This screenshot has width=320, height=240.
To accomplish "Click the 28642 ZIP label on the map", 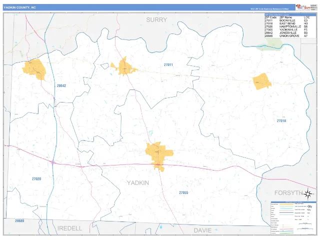I will (x=61, y=85).
